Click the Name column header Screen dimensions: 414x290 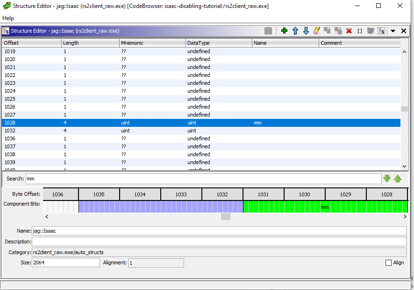tap(285, 43)
